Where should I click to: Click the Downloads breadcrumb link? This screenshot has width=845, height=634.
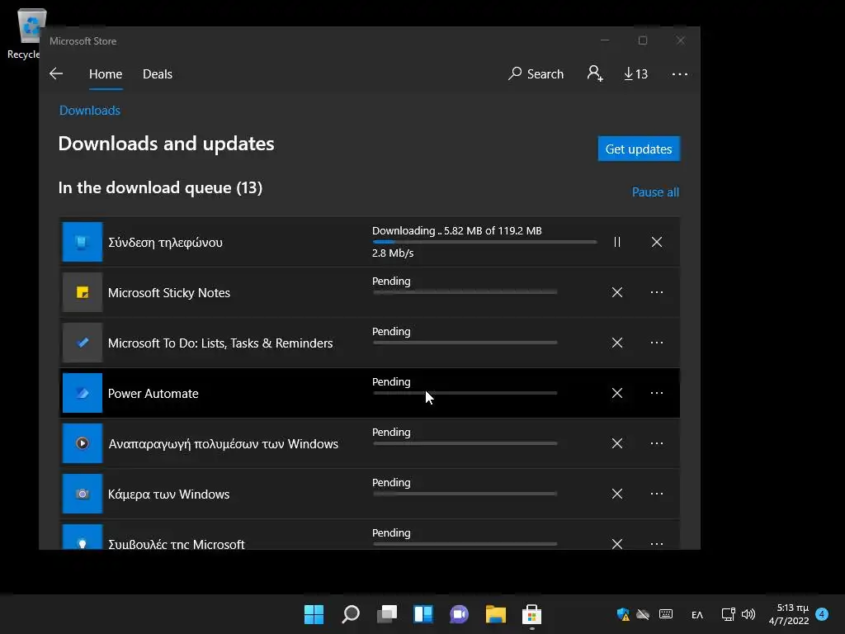(x=90, y=111)
